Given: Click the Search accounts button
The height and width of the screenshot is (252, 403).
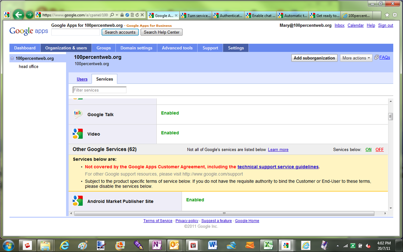Looking at the screenshot, I should pyautogui.click(x=120, y=32).
